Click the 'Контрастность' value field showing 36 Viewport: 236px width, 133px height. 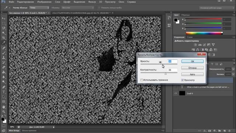pyautogui.click(x=172, y=70)
